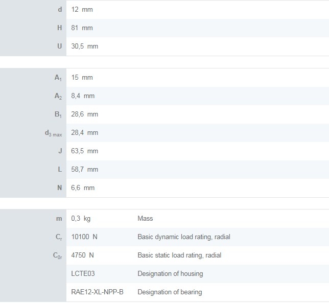Click the 81 mm height value

pyautogui.click(x=82, y=28)
